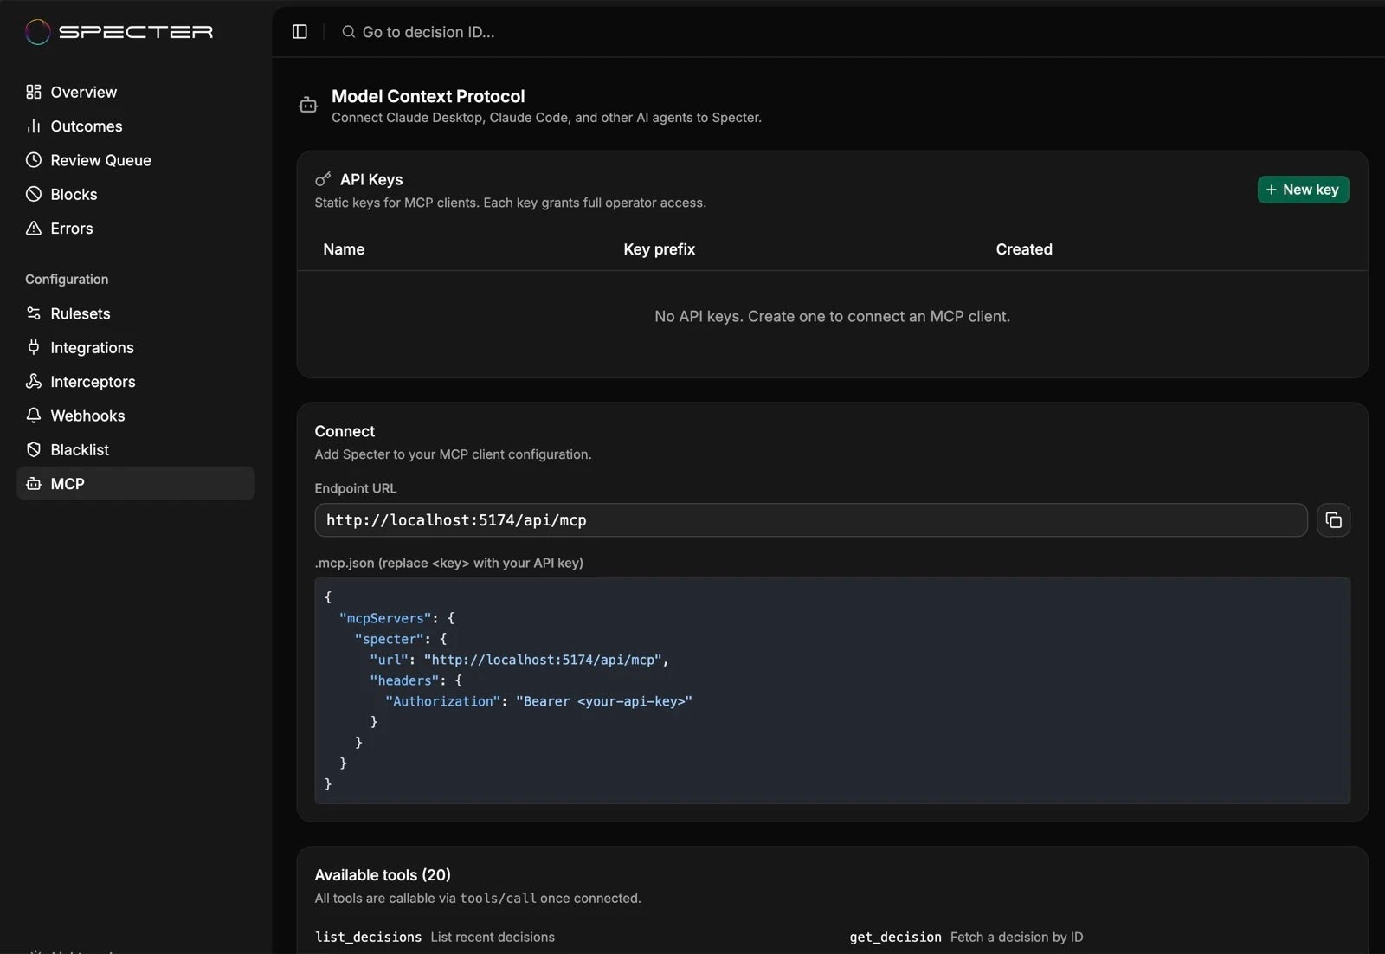Click the API Keys key icon
The width and height of the screenshot is (1385, 954).
[x=323, y=179]
